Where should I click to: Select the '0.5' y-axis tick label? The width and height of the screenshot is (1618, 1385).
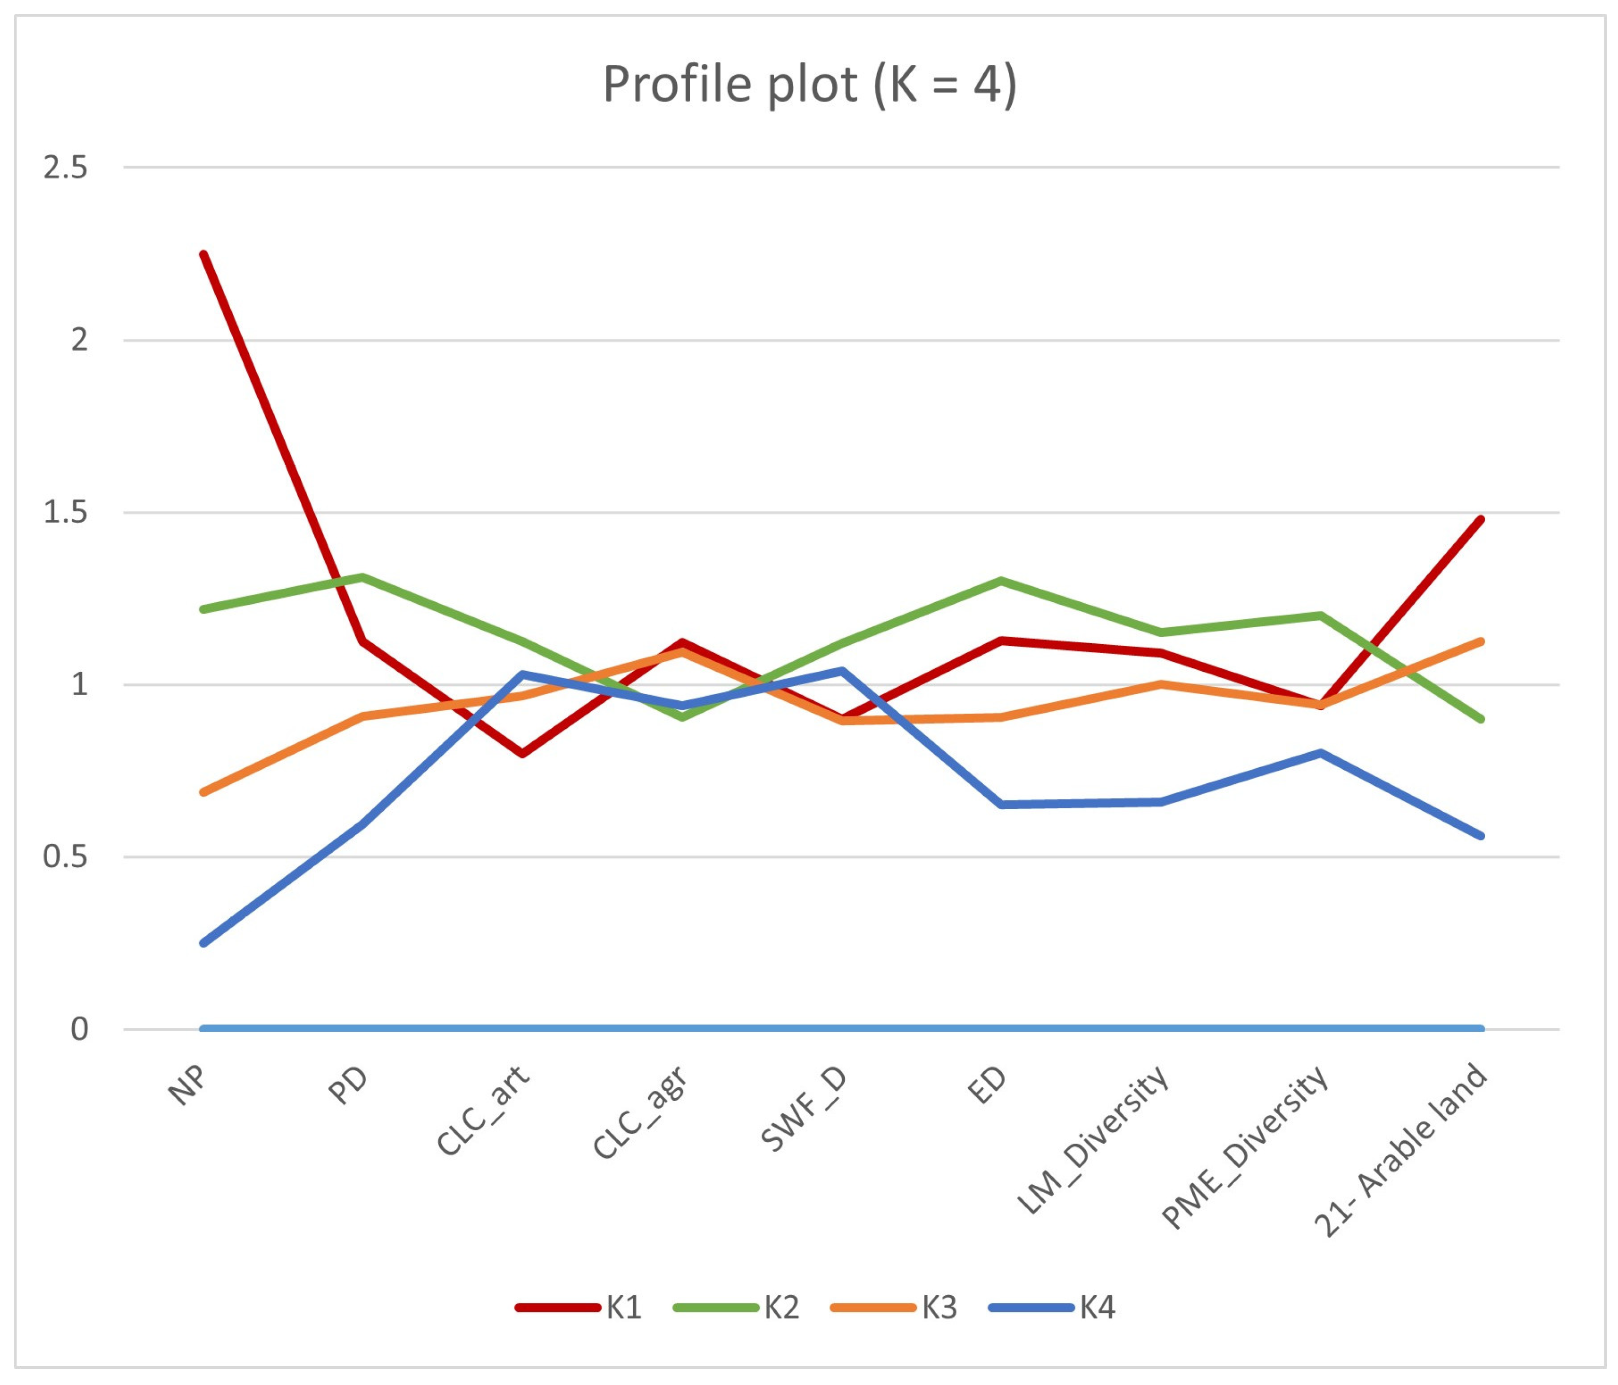[65, 857]
